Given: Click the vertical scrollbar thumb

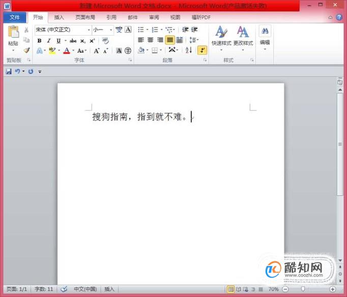Looking at the screenshot, I should coord(340,144).
